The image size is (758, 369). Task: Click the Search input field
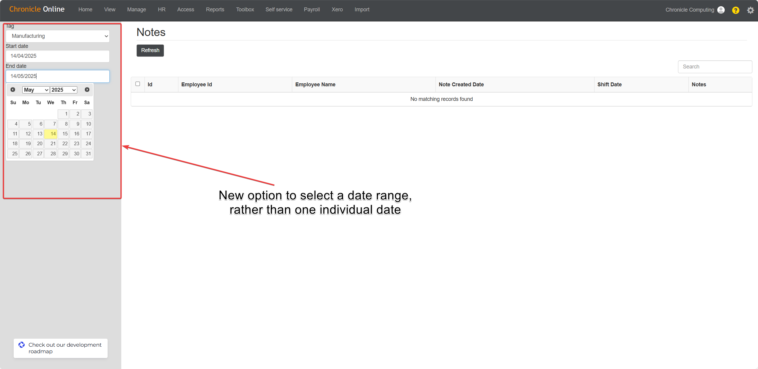click(715, 67)
